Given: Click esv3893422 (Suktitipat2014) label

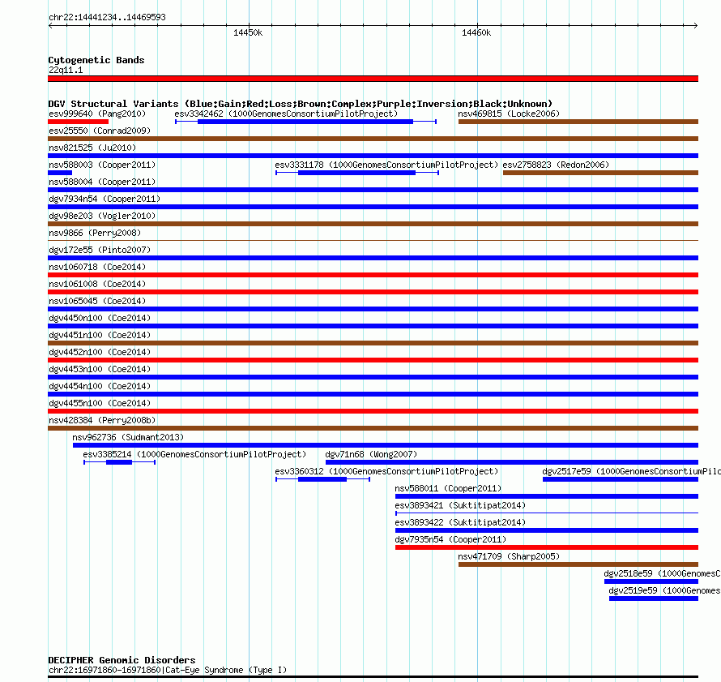Looking at the screenshot, I should point(460,522).
